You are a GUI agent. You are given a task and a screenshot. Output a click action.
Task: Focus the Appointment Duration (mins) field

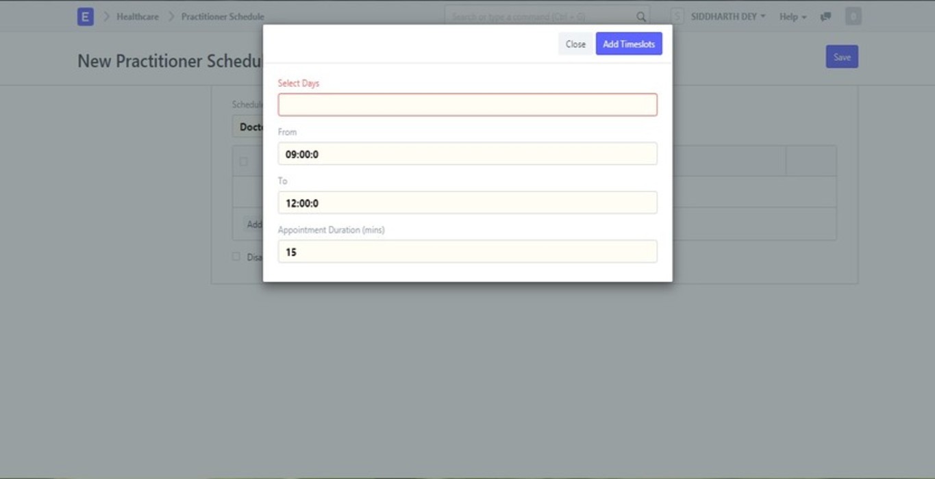point(467,252)
